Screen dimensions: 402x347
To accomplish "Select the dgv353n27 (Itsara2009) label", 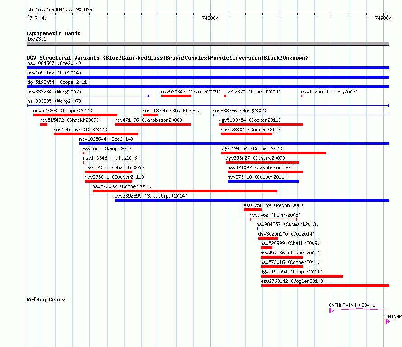I will pyautogui.click(x=255, y=158).
